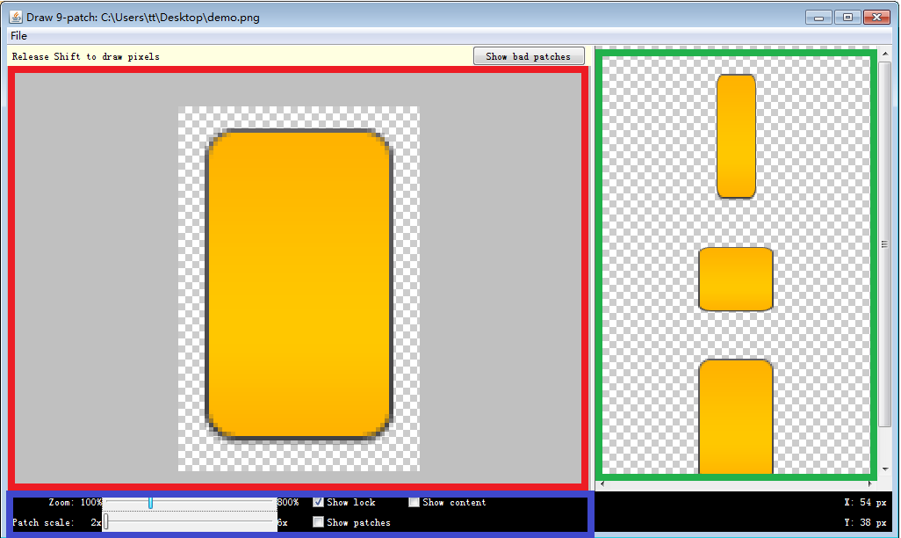This screenshot has width=901, height=538.
Task: Click preview pane scroll up arrow
Action: tap(885, 54)
